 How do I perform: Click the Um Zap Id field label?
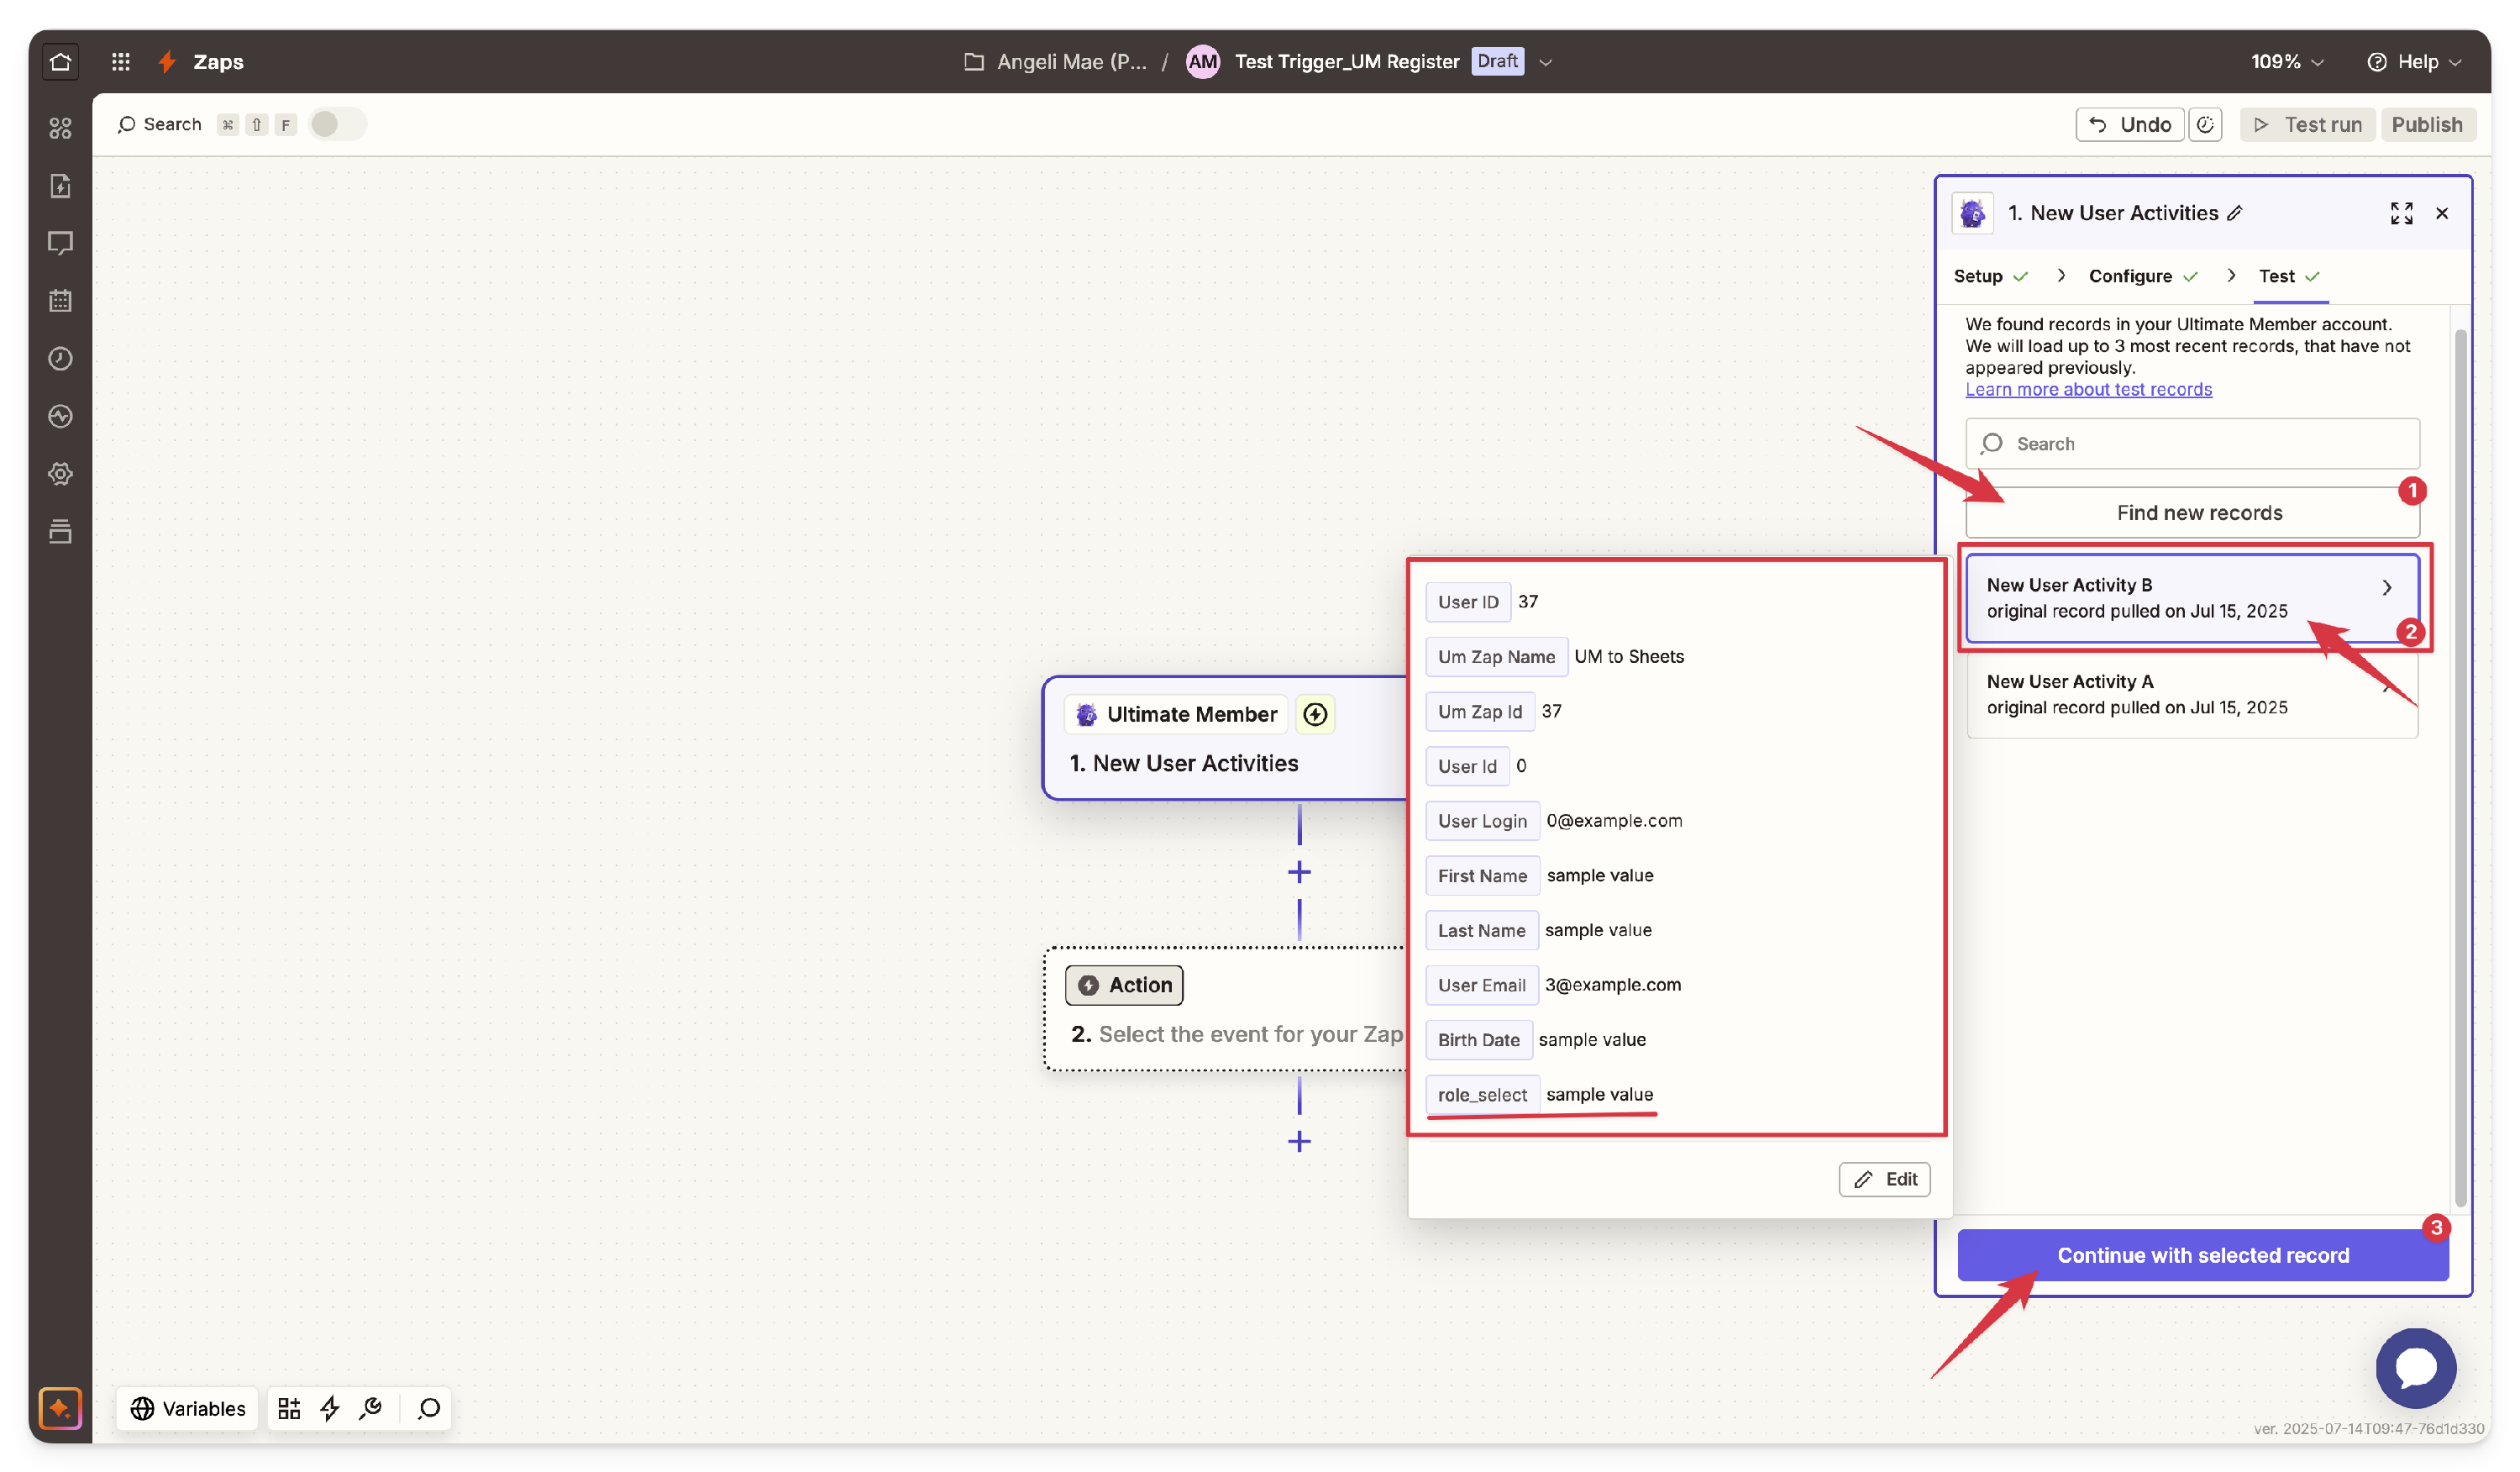point(1479,712)
